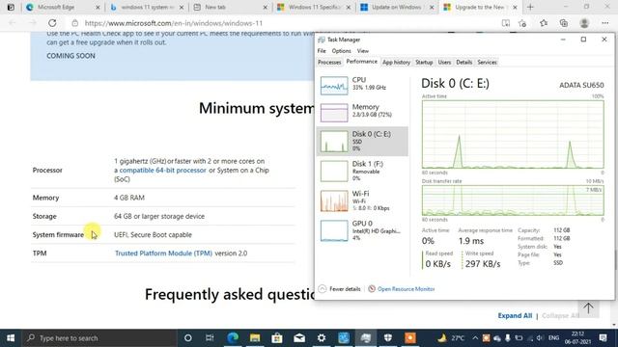The height and width of the screenshot is (347, 618).
Task: Show hidden system tray icons
Action: (475, 338)
